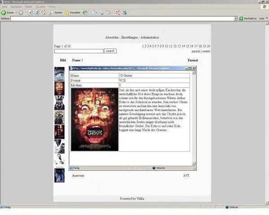Viewport: 269px width, 215px height.
Task: Open the Favoriten star toolbar button
Action: [x=72, y=13]
